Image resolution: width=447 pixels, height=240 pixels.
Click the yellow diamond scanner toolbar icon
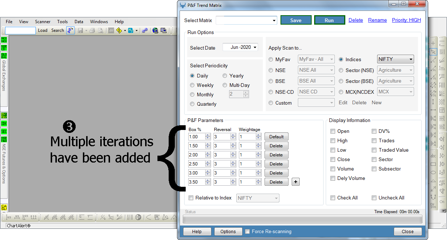pos(119,31)
